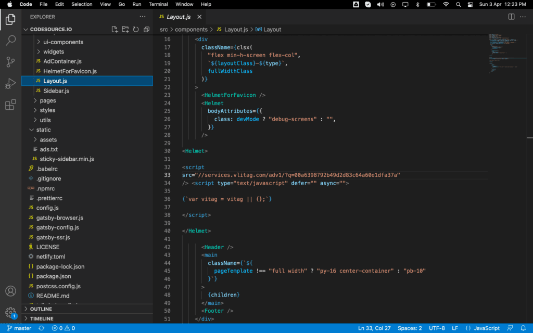The width and height of the screenshot is (533, 333).
Task: Open the Manage settings gear icon
Action: pyautogui.click(x=10, y=312)
